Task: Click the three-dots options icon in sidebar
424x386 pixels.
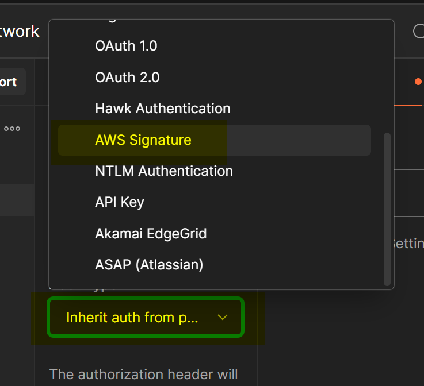Action: pos(12,128)
